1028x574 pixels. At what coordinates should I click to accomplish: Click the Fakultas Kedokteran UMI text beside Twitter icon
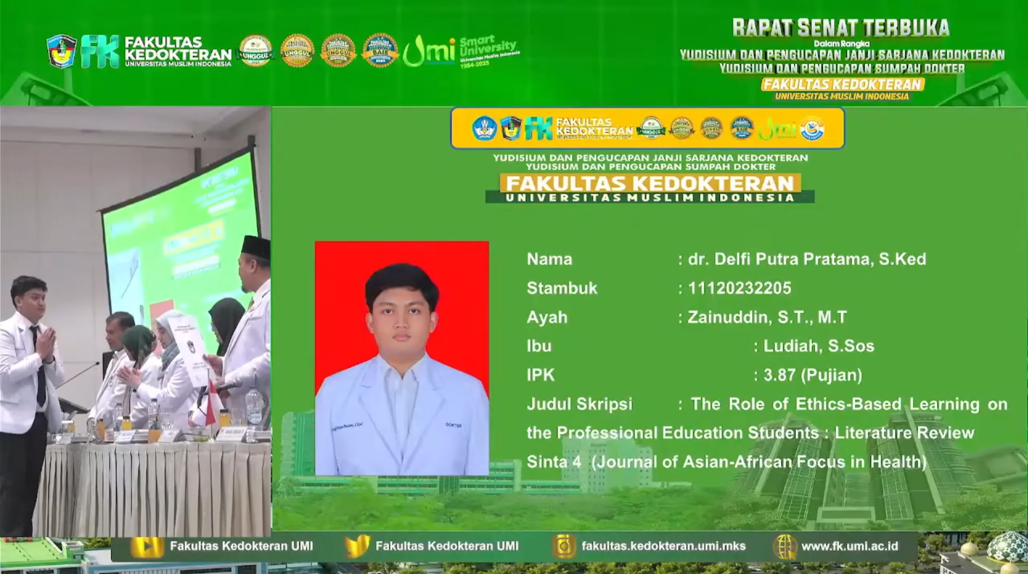[x=447, y=546]
